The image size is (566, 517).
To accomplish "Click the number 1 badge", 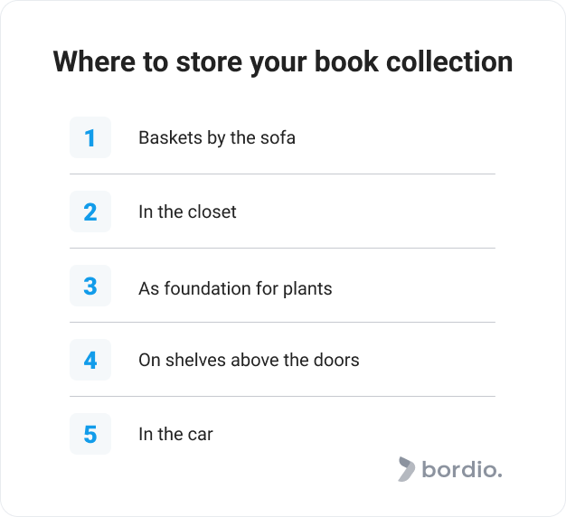I will 90,137.
